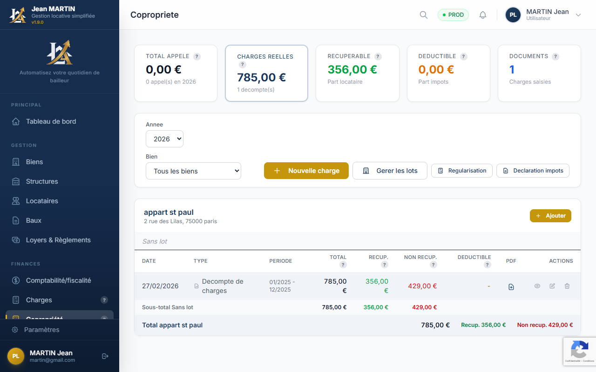
Task: Open the Annee 2026 dropdown
Action: pyautogui.click(x=164, y=139)
